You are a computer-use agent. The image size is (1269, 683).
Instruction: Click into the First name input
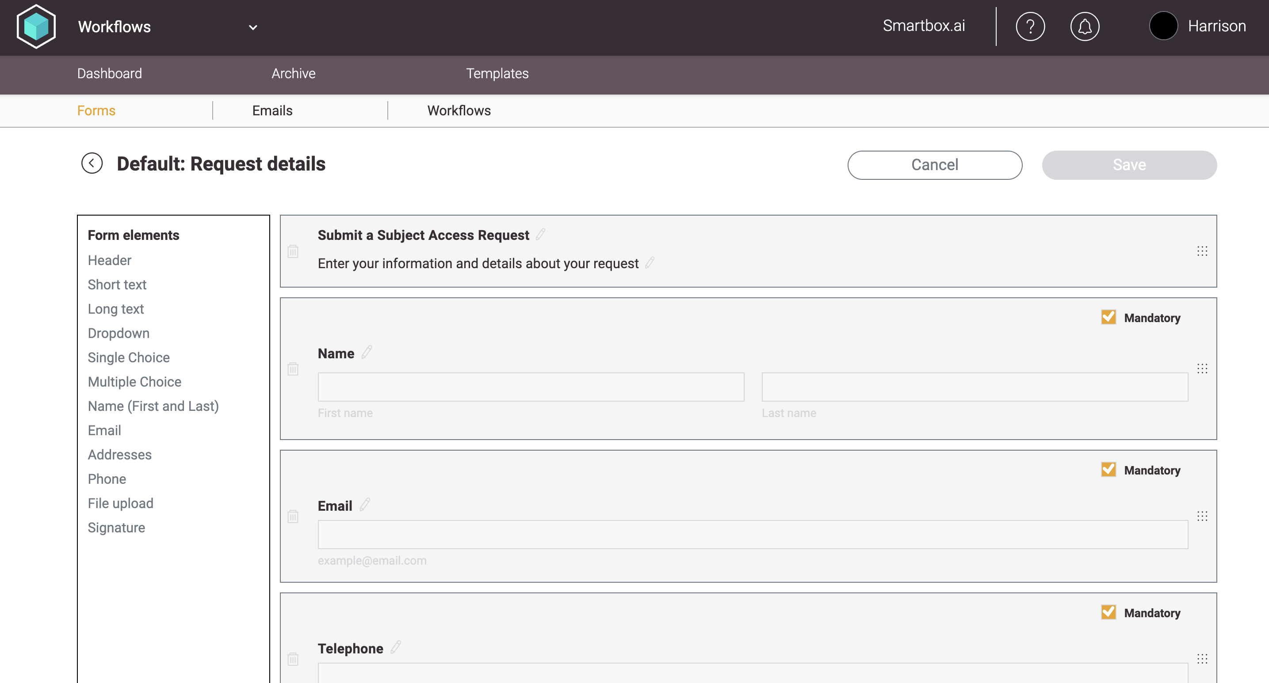[x=531, y=387]
